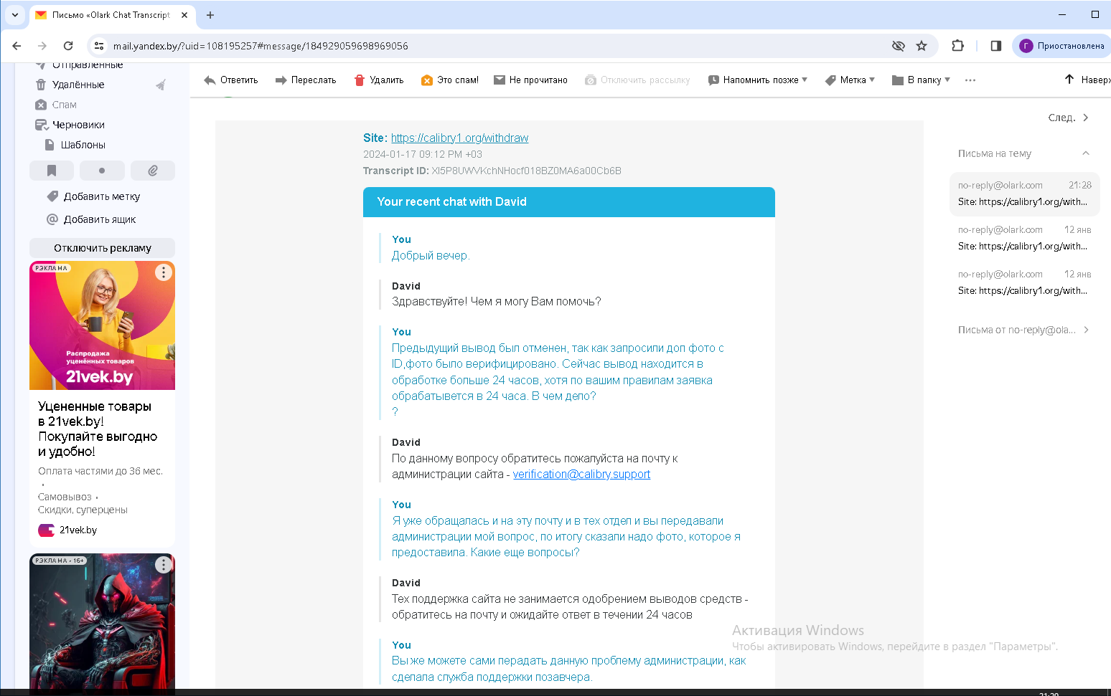This screenshot has height=696, width=1111.
Task: Open the calibry1.org/withdraw site link
Action: click(x=459, y=138)
